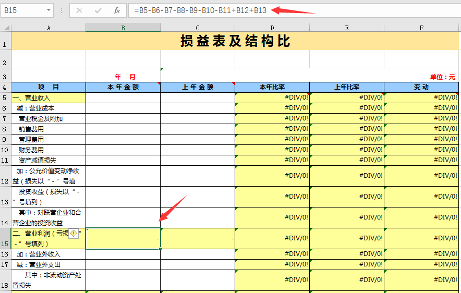Image resolution: width=461 pixels, height=293 pixels.
Task: Open the Insert Function fx button
Action: click(117, 10)
